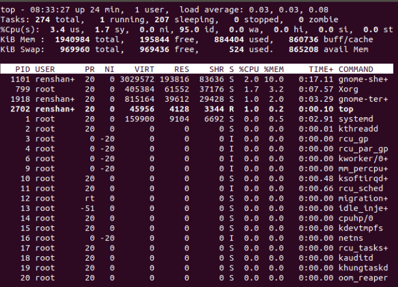Click PID 1918 in the process list
Viewport: 398px width, 287px height.
point(20,99)
